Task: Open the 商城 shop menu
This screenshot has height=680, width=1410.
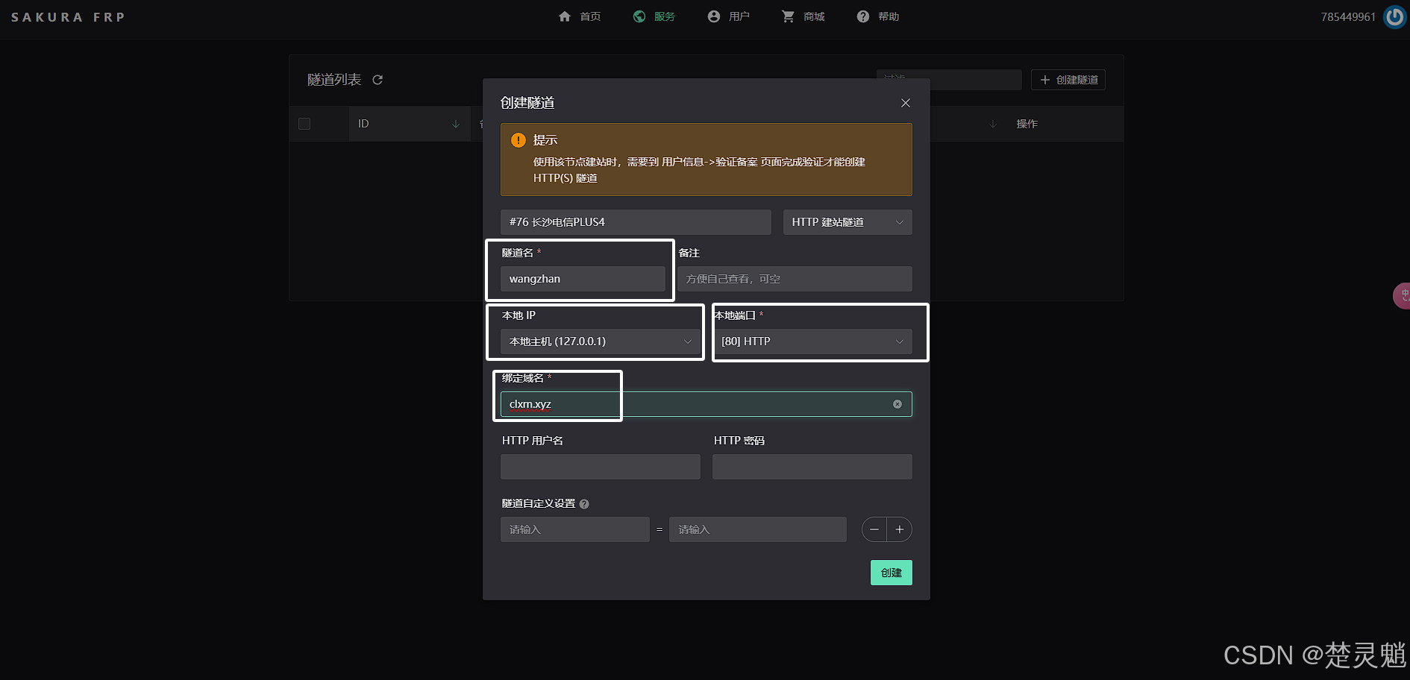Action: [x=803, y=16]
